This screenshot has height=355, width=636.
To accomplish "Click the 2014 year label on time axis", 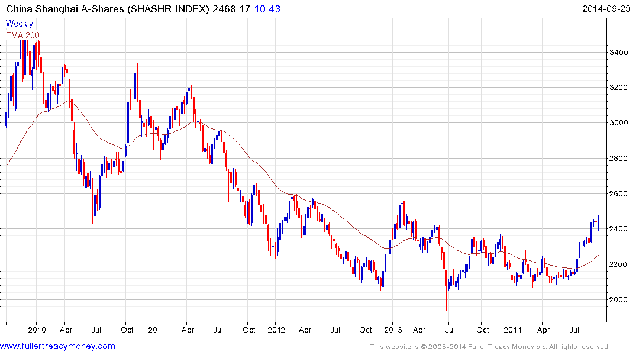I will pos(512,330).
